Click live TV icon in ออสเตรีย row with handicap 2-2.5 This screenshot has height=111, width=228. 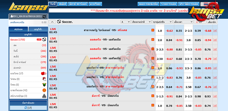[153, 49]
